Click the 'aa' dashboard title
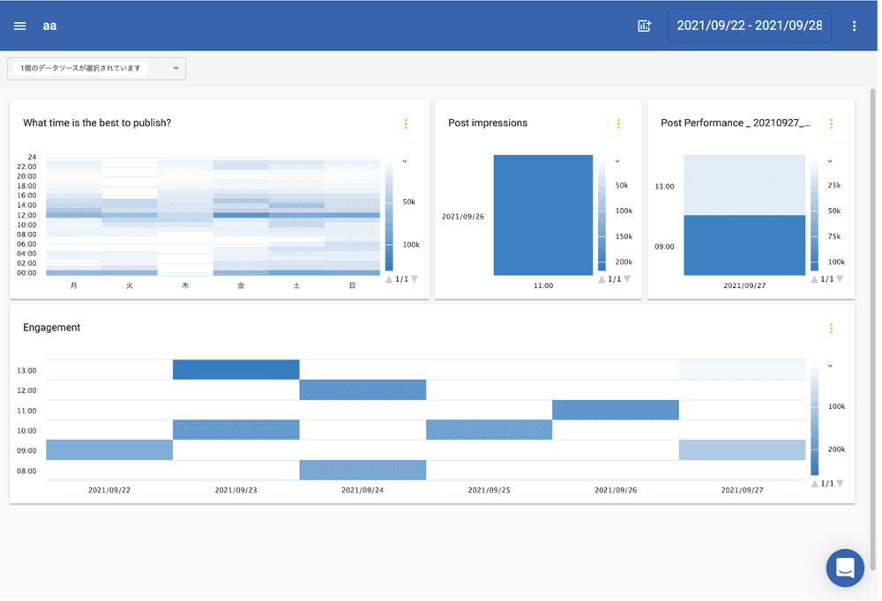This screenshot has width=882, height=601. tap(49, 26)
